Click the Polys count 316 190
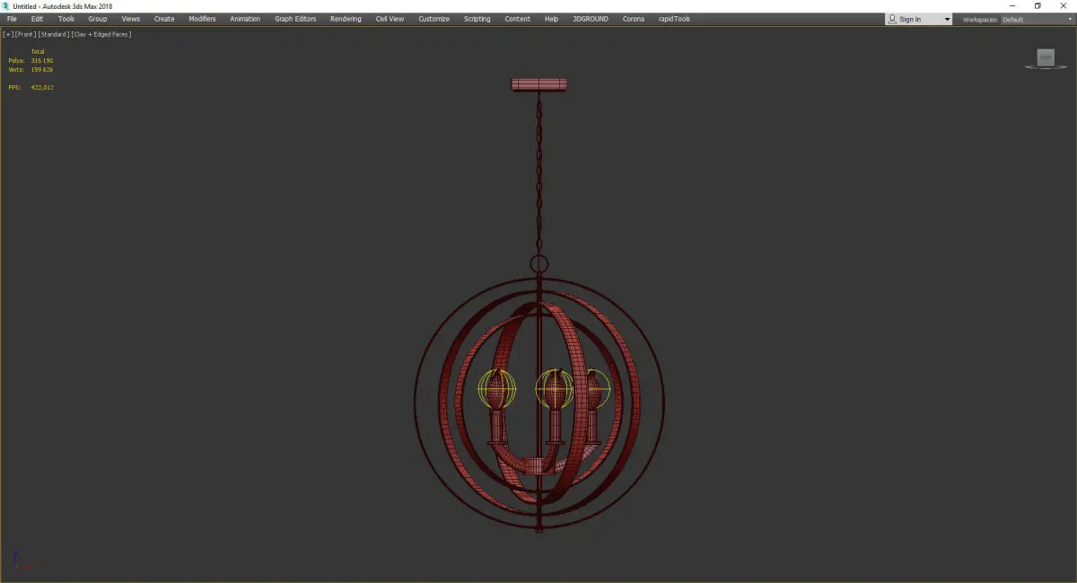 [41, 61]
